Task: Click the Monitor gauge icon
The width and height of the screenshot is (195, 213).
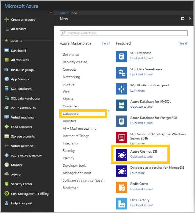Action: (x=7, y=165)
